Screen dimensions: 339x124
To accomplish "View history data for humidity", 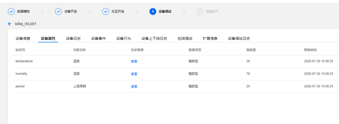I will [x=134, y=74].
